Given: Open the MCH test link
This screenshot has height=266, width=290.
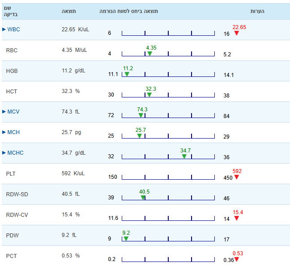Looking at the screenshot, I should point(13,132).
